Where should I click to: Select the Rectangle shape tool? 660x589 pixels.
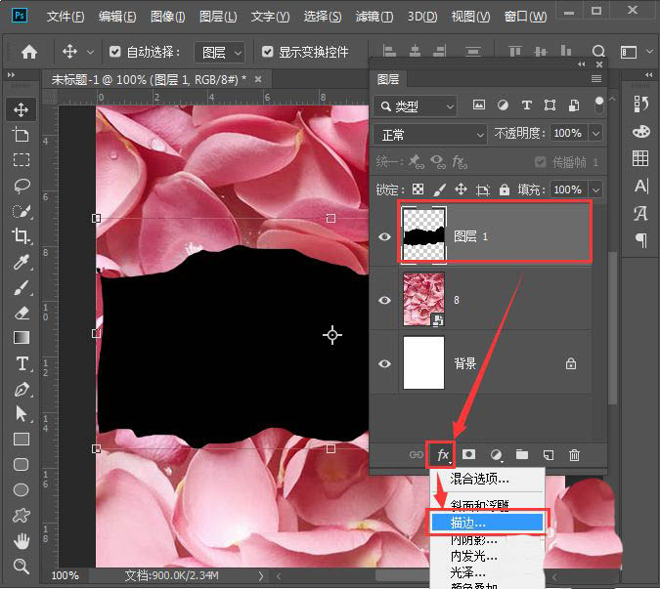[x=21, y=440]
